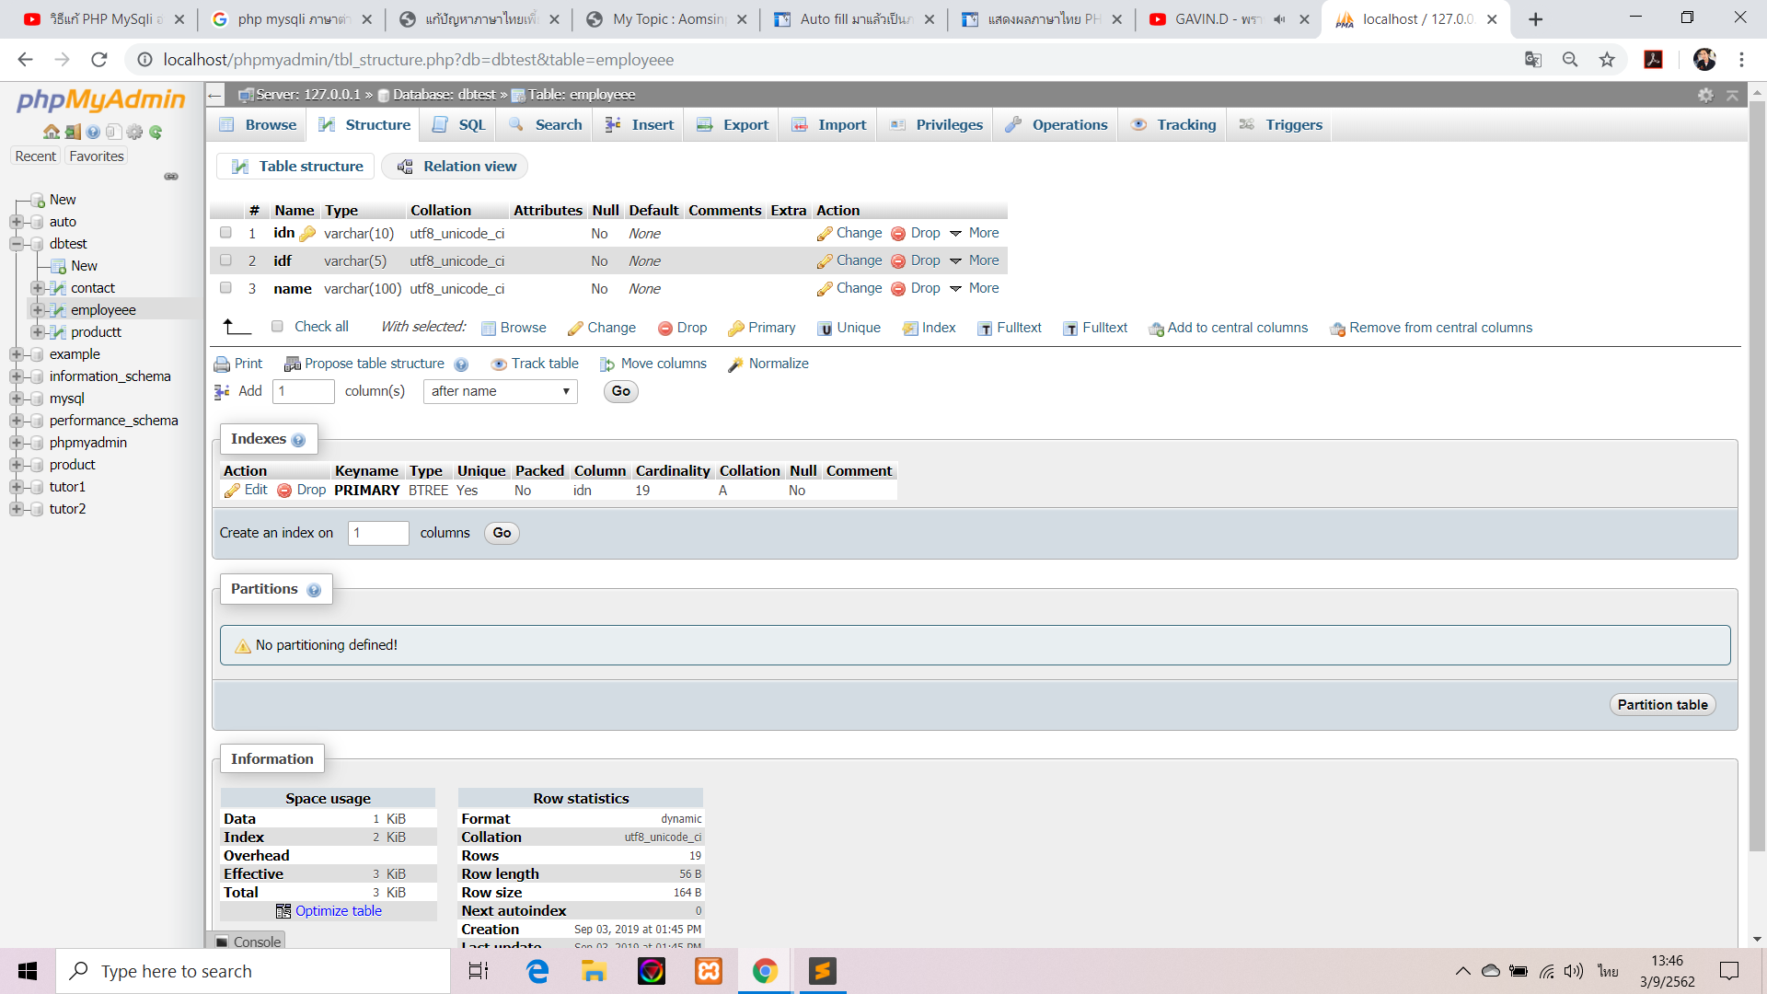Click Drop link for name column
Image resolution: width=1767 pixels, height=994 pixels.
[x=916, y=288]
